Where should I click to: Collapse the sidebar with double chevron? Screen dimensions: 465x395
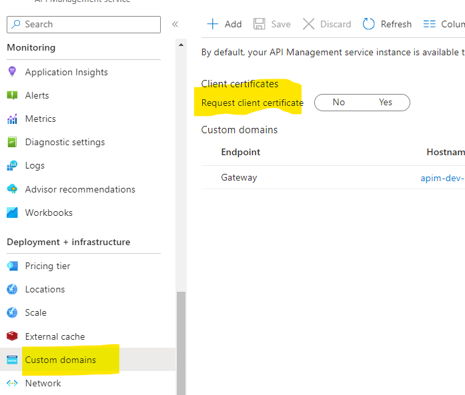[175, 24]
